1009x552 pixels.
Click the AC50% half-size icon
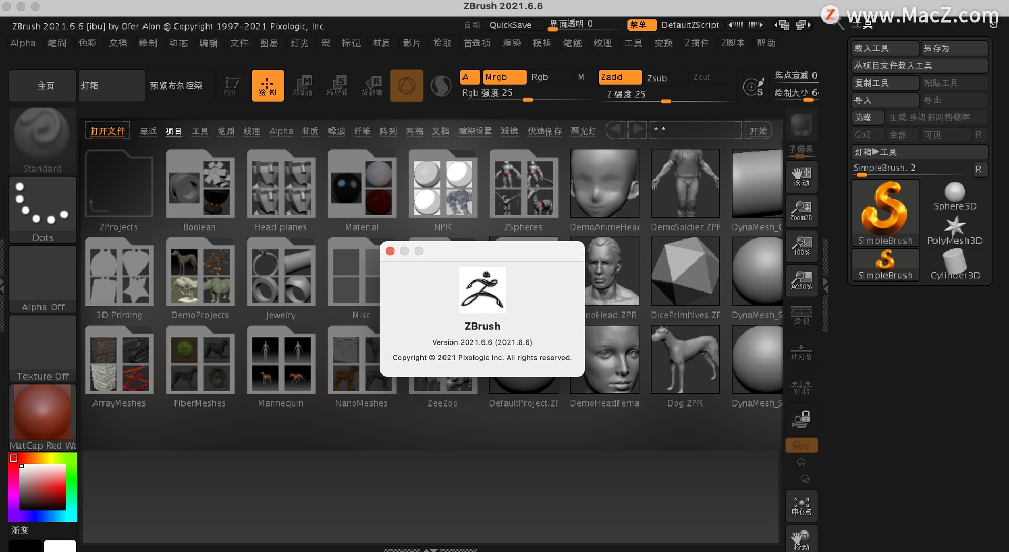point(801,280)
